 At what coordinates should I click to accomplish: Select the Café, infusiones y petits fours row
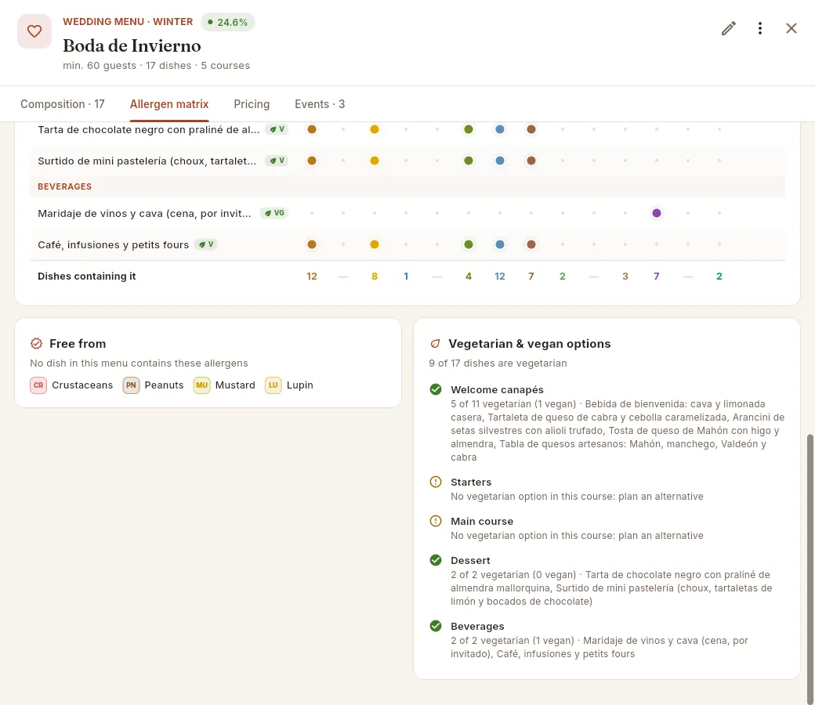pos(407,244)
